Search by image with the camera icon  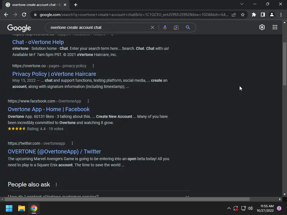pos(176,27)
